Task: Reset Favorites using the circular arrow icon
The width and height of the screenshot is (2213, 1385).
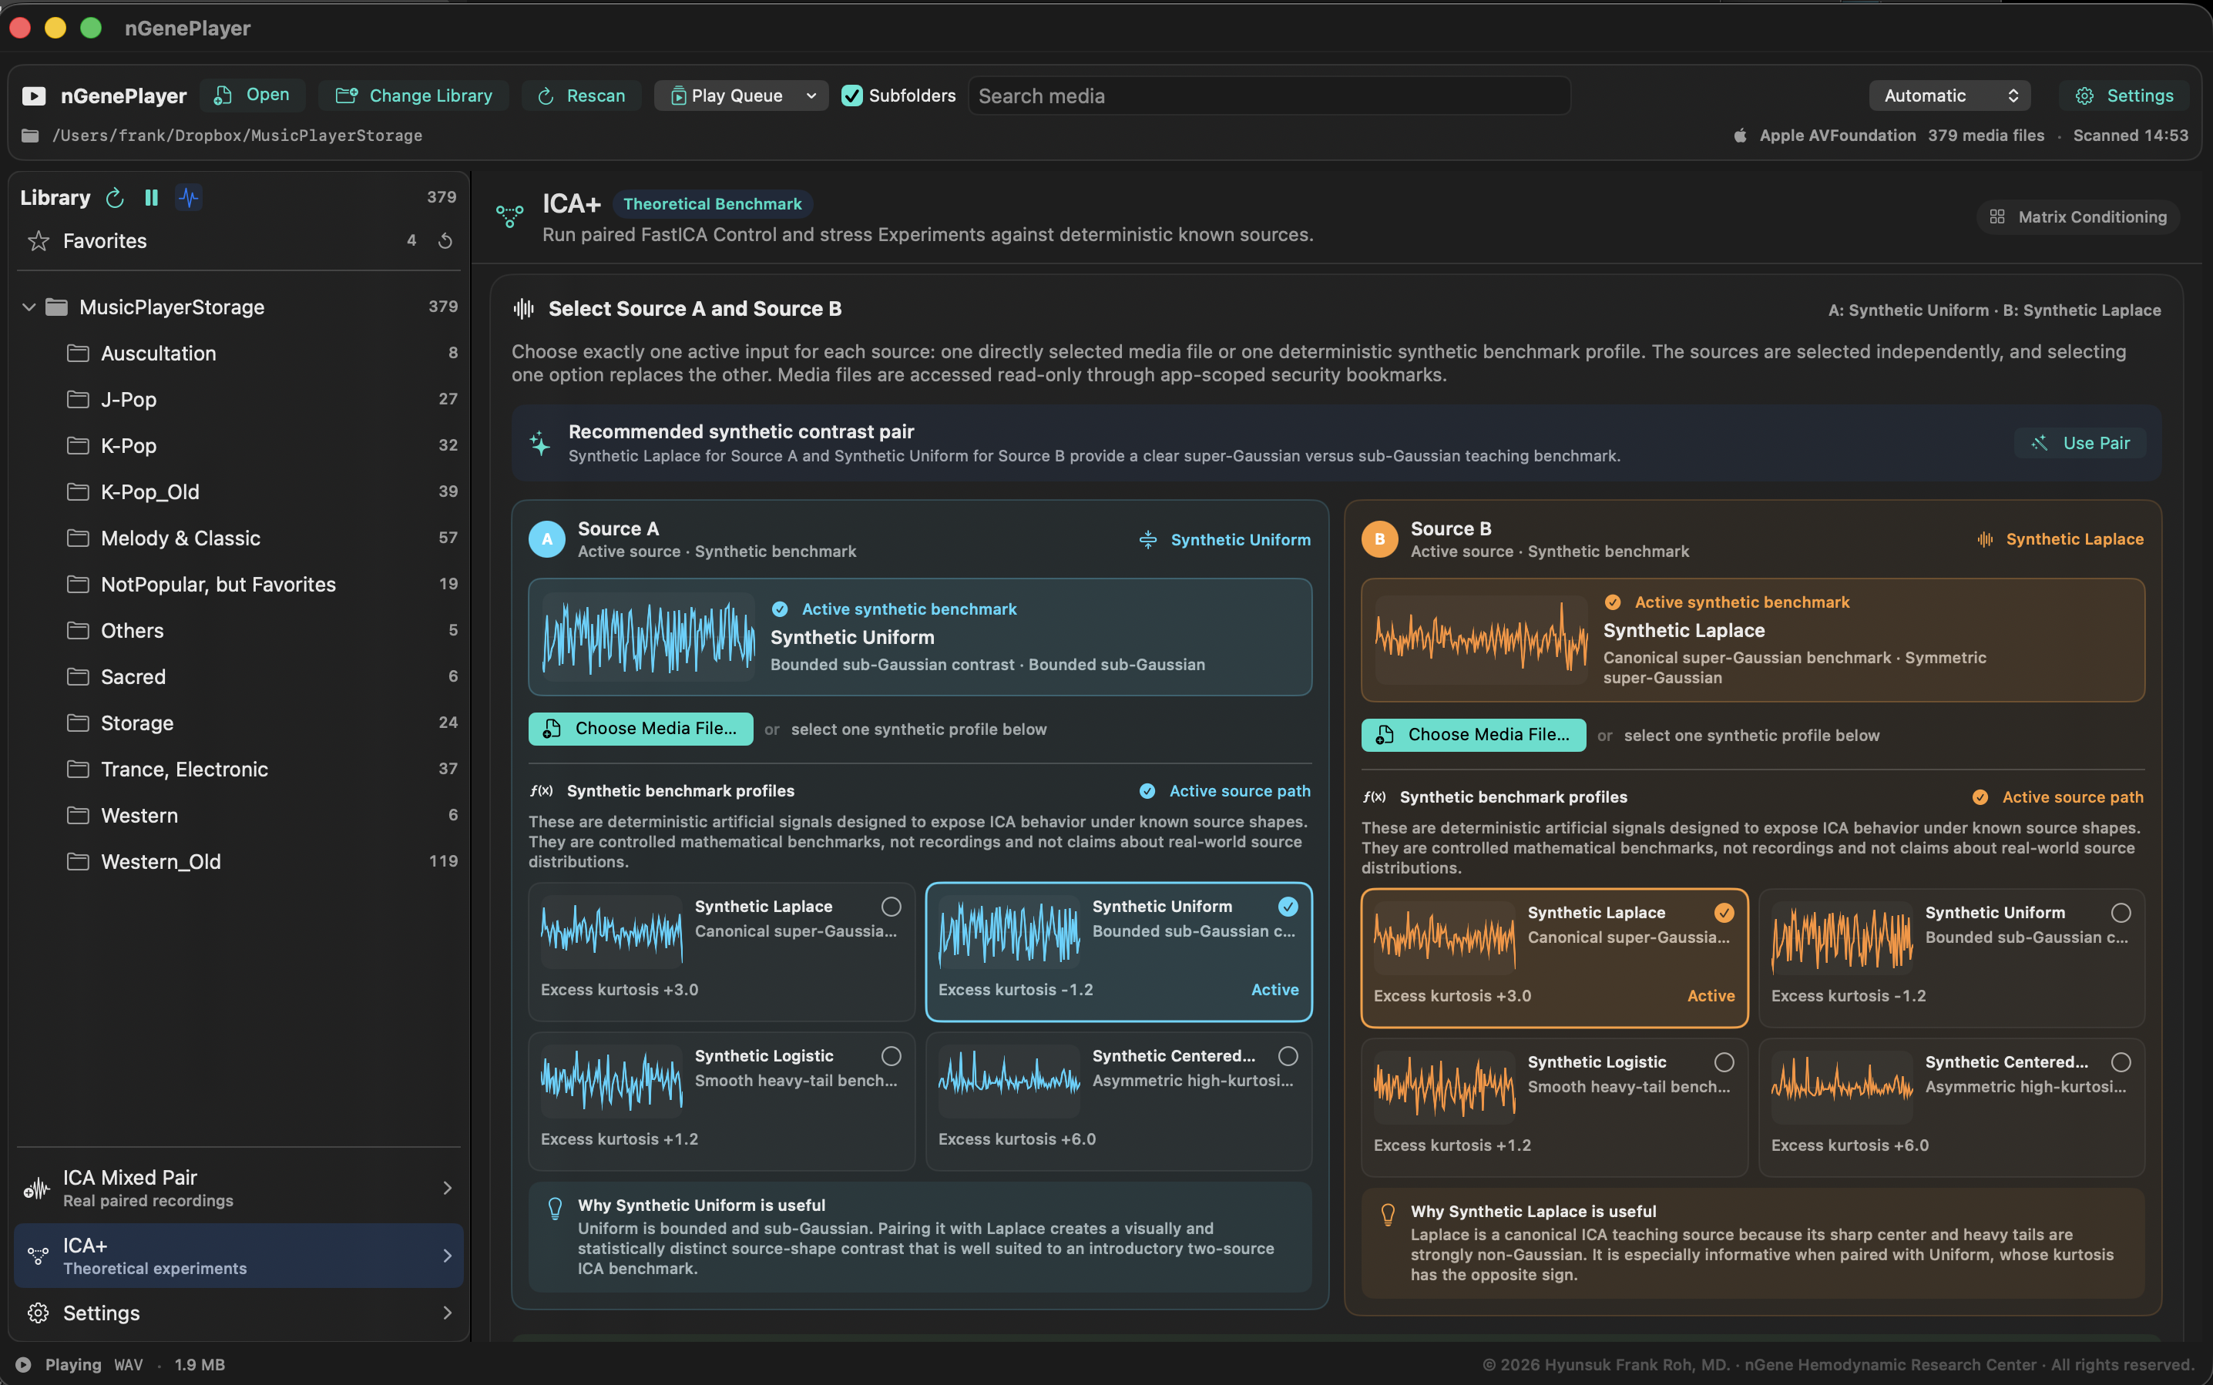Action: click(x=445, y=241)
